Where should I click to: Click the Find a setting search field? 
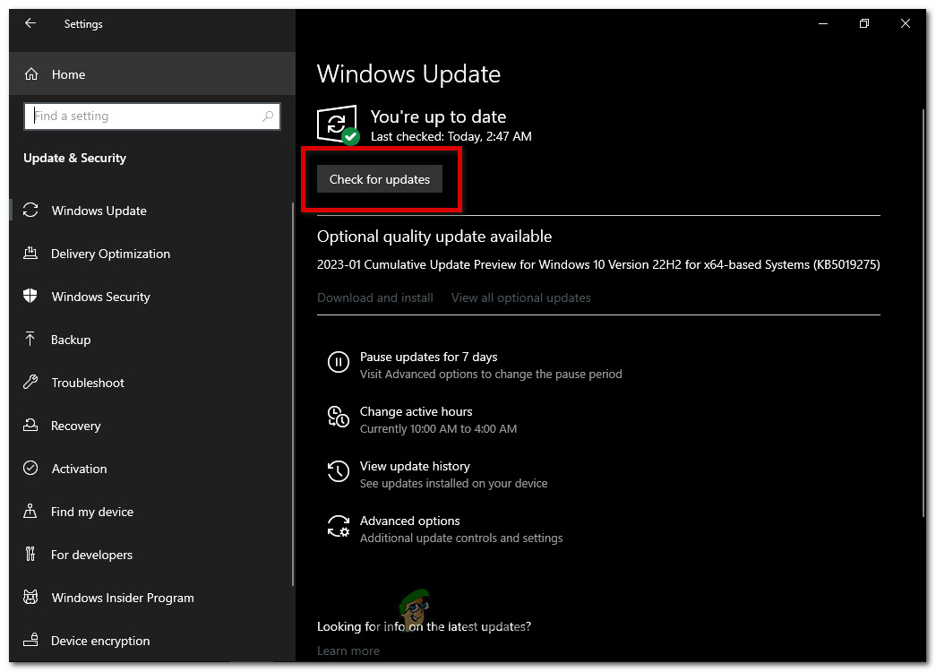[151, 116]
